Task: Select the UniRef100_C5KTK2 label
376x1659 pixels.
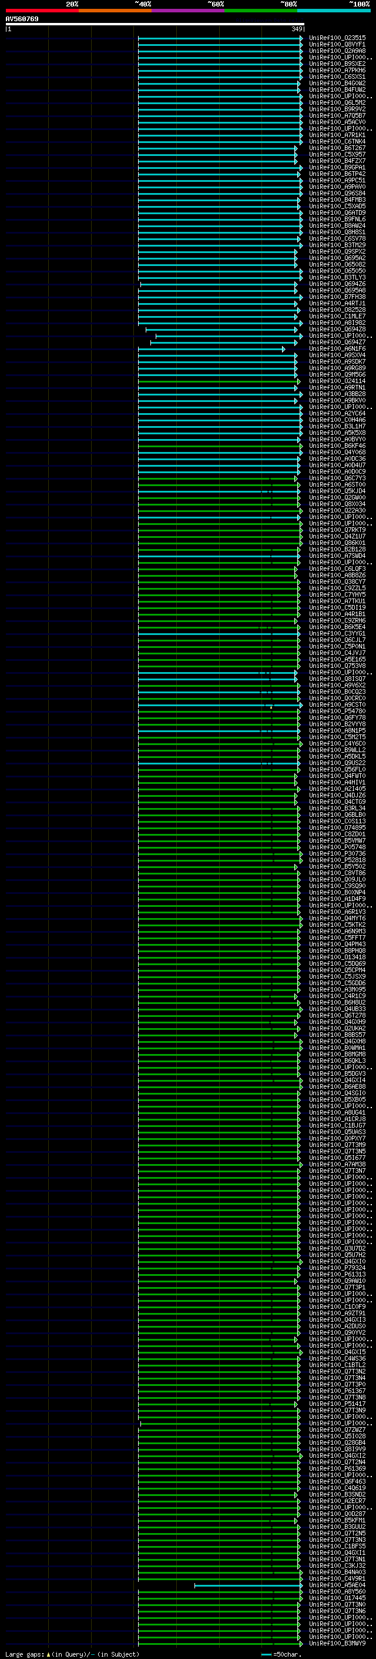Action: point(337,925)
